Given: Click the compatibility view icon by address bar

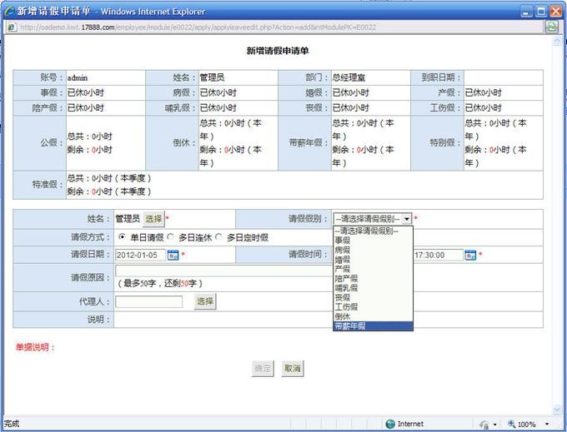Looking at the screenshot, I should pos(552,27).
